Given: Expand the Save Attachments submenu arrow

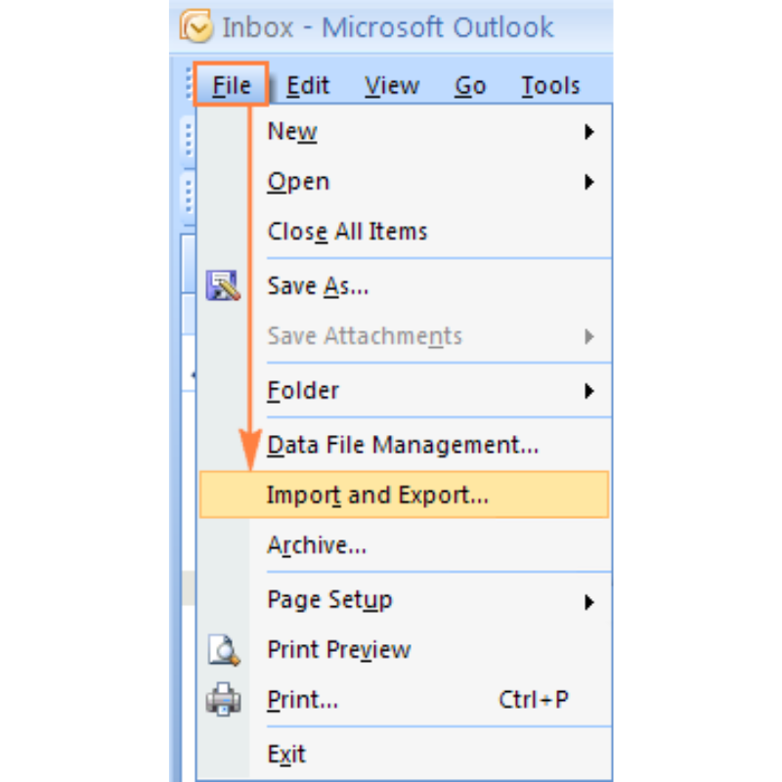Looking at the screenshot, I should click(x=589, y=336).
